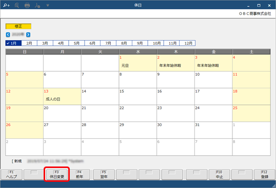Select the January 18 Saturday cell

coord(251,96)
